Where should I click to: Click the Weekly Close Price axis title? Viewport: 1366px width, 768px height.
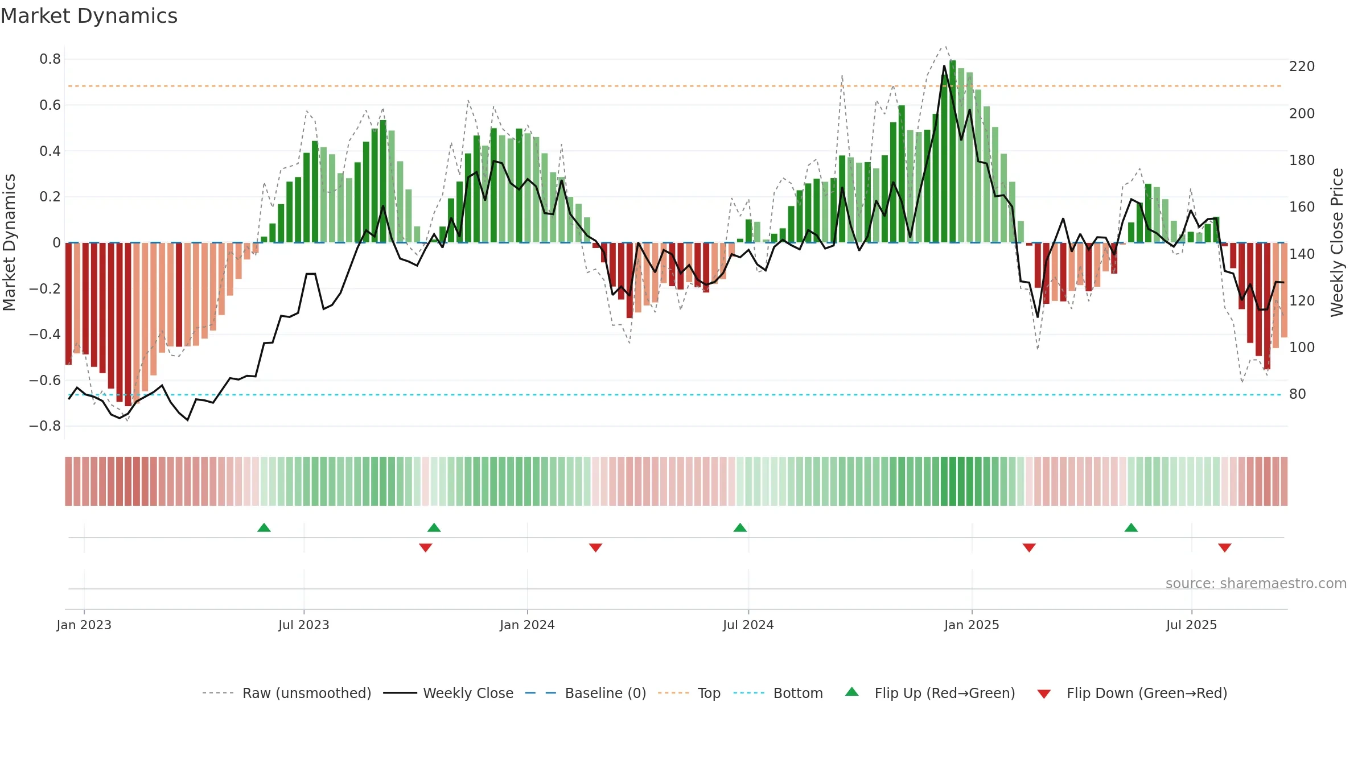(x=1337, y=242)
